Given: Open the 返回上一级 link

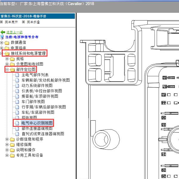Looking at the screenshot, I should click(14, 32).
